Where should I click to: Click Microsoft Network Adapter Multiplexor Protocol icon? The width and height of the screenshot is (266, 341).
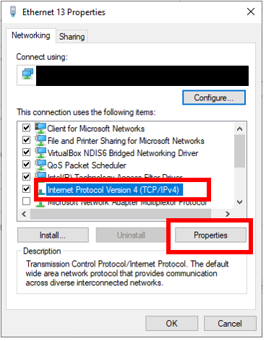[40, 204]
